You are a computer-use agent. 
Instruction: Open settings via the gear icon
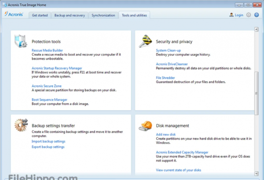[249, 15]
